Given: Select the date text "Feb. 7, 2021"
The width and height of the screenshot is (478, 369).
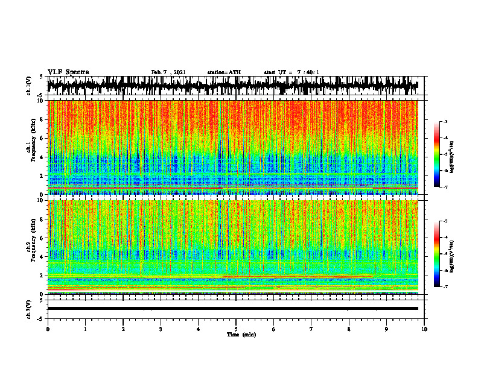Looking at the screenshot, I should tap(168, 72).
